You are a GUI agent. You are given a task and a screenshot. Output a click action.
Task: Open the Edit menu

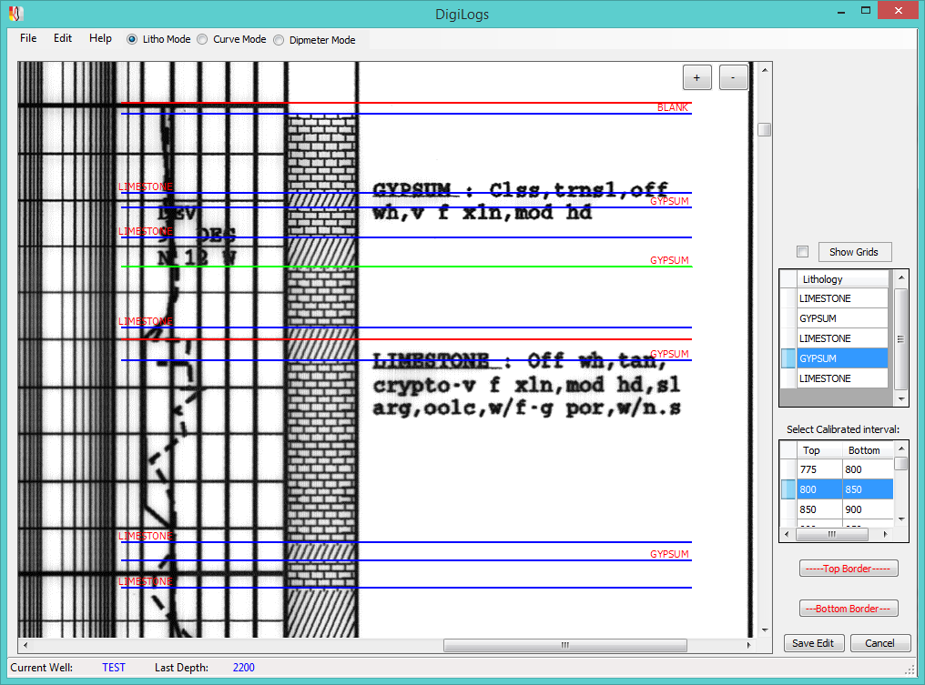pyautogui.click(x=62, y=38)
